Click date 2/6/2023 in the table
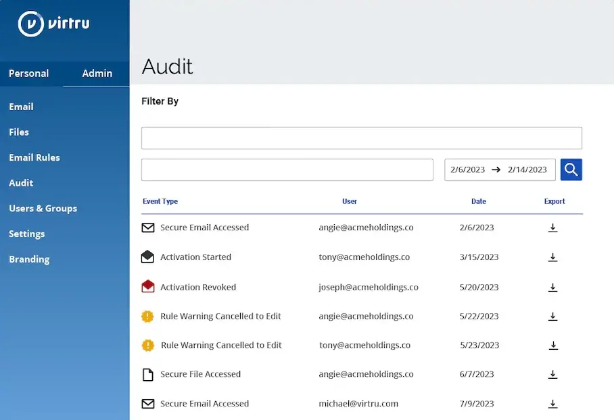 [477, 228]
